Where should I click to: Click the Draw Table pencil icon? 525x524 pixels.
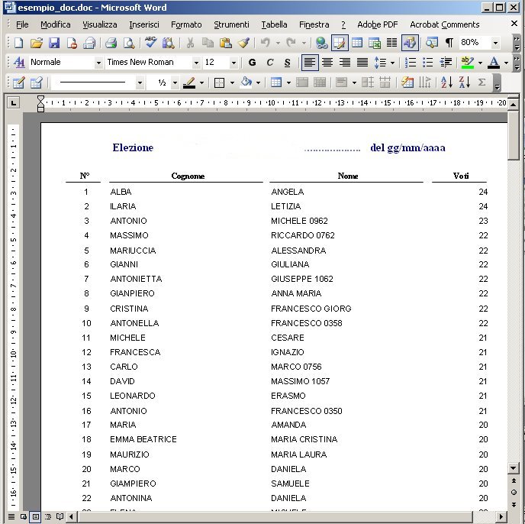click(18, 82)
